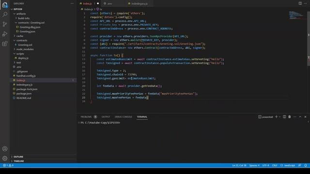Screen dimensions: 310x174
Task: Open notifications bell in status bar
Action: pyautogui.click(x=306, y=165)
